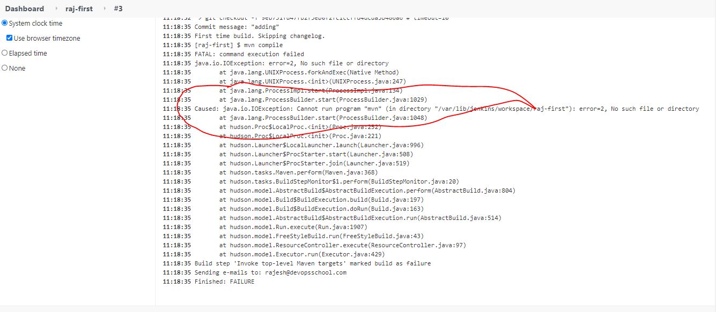The height and width of the screenshot is (312, 716).
Task: Click the 'FATAL: command execution failed' line
Action: 249,54
